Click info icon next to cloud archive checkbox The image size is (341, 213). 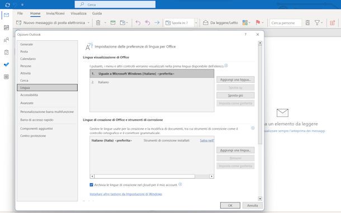pos(180,184)
